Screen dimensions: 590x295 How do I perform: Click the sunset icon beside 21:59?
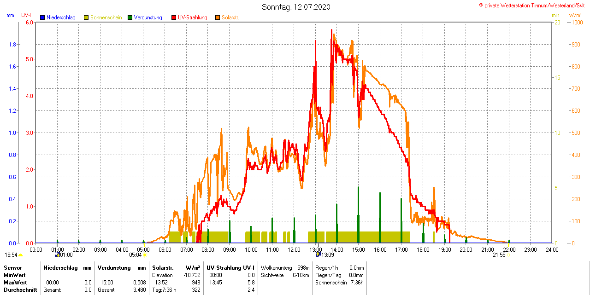508,255
